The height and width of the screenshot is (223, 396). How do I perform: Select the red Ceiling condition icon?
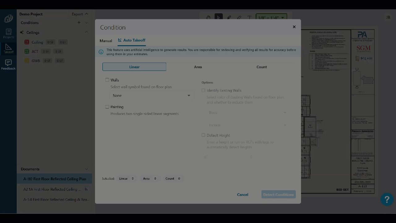tap(27, 42)
